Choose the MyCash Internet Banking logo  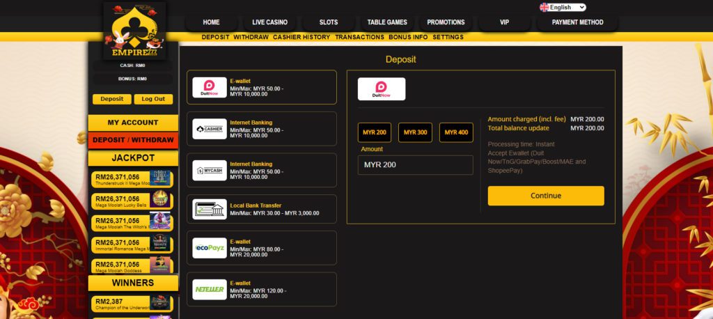(209, 170)
